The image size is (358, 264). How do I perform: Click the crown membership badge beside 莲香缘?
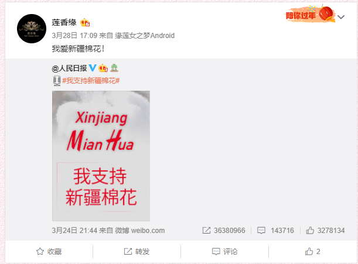(85, 22)
